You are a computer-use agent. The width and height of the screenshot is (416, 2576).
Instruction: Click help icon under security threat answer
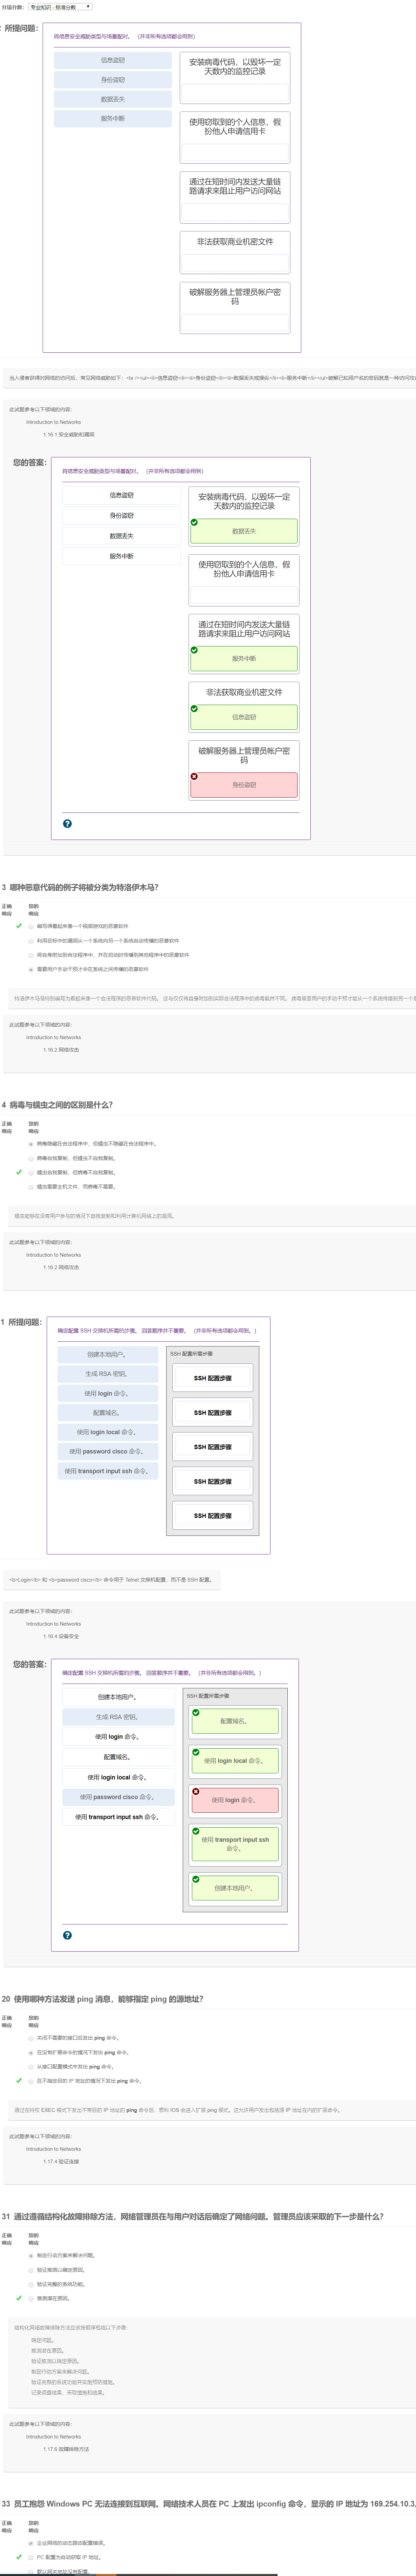67,824
